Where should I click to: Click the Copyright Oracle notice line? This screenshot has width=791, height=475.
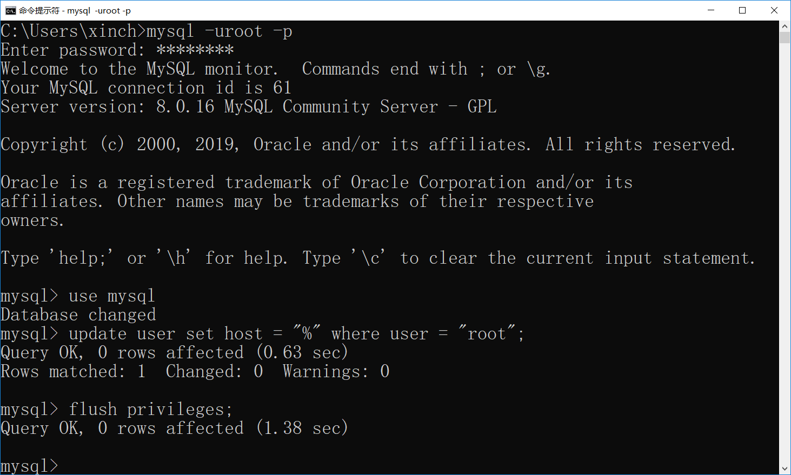pos(368,144)
